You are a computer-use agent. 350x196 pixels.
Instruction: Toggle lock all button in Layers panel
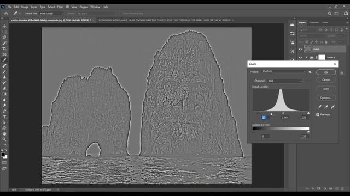[x=326, y=42]
